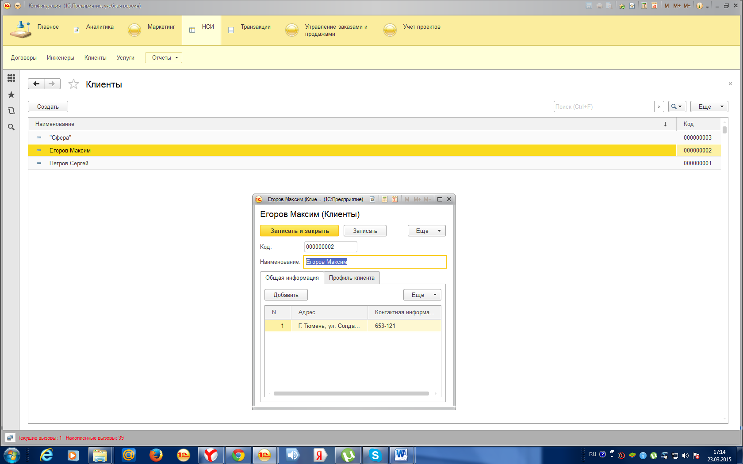Open Договоры link
Image resolution: width=743 pixels, height=464 pixels.
(x=24, y=57)
